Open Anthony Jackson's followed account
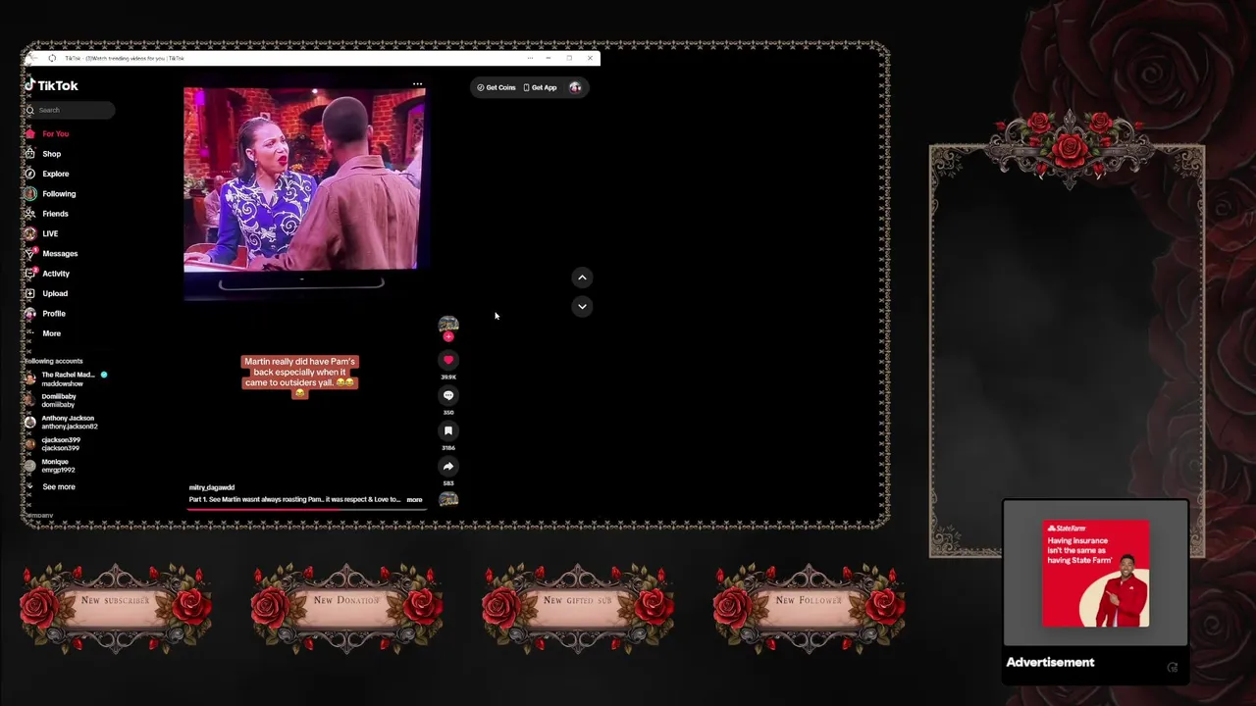The height and width of the screenshot is (706, 1256). 61,422
